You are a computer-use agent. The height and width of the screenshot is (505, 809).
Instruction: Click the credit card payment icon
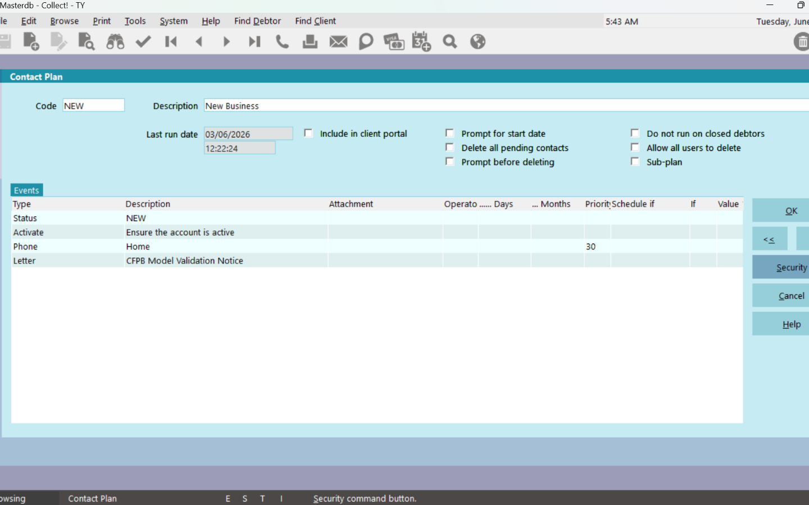pyautogui.click(x=394, y=42)
